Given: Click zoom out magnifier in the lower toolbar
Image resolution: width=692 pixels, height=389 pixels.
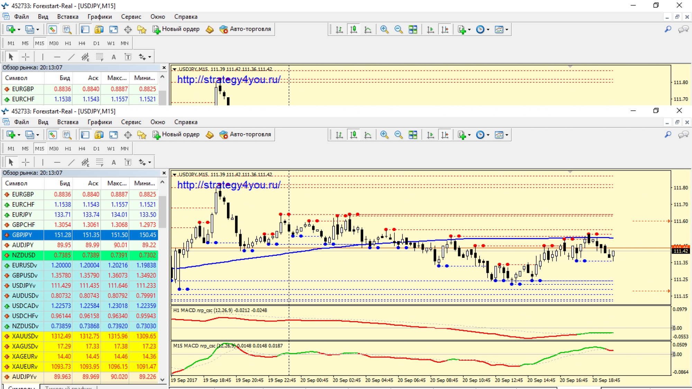Looking at the screenshot, I should point(398,135).
